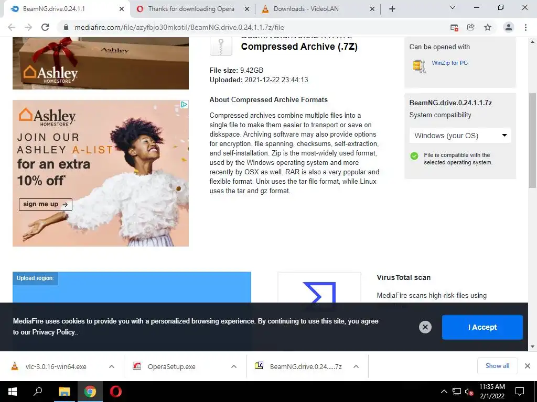
Task: Click the WinZip application icon
Action: pyautogui.click(x=419, y=66)
